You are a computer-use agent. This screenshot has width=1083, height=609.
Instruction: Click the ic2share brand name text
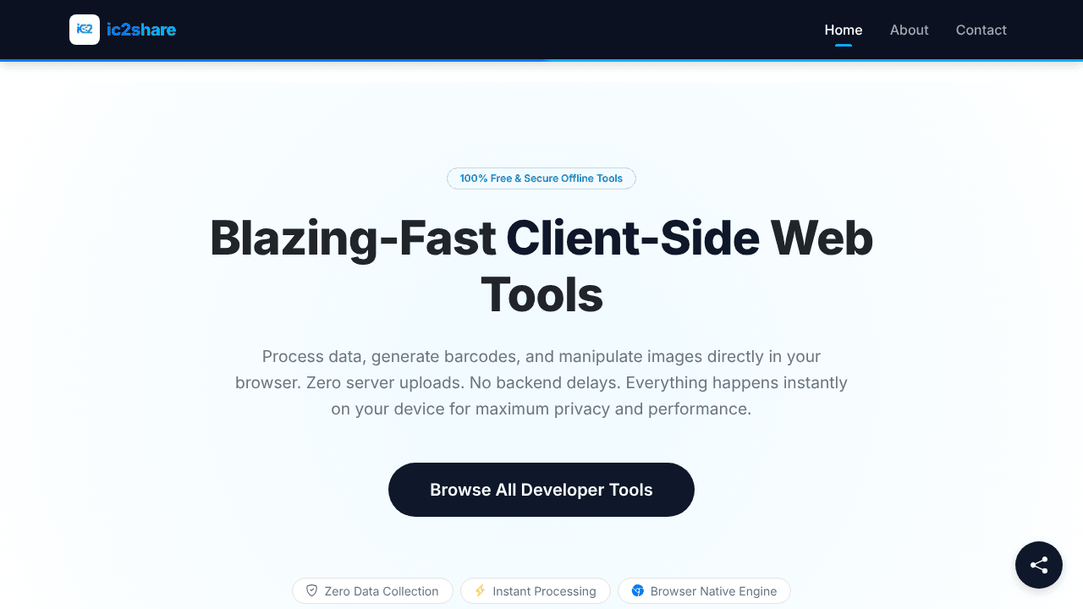141,30
